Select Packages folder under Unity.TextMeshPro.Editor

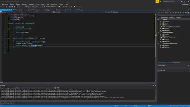(167, 42)
